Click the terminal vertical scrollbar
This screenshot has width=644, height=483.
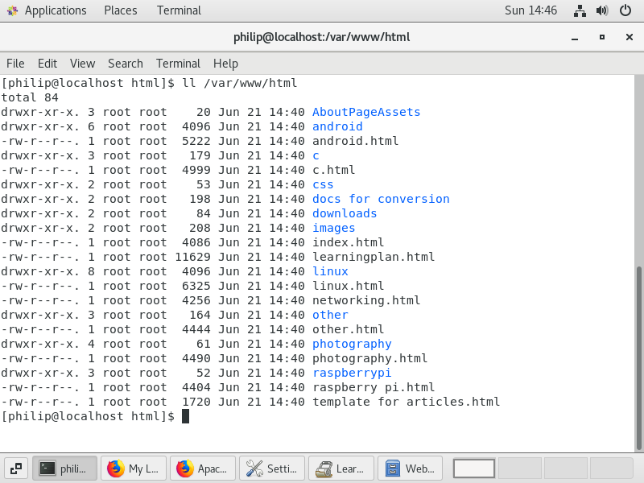click(638, 357)
